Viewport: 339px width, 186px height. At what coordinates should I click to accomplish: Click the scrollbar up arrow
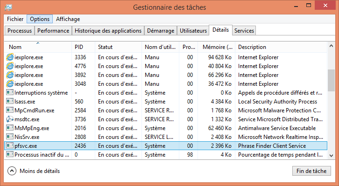click(x=331, y=46)
